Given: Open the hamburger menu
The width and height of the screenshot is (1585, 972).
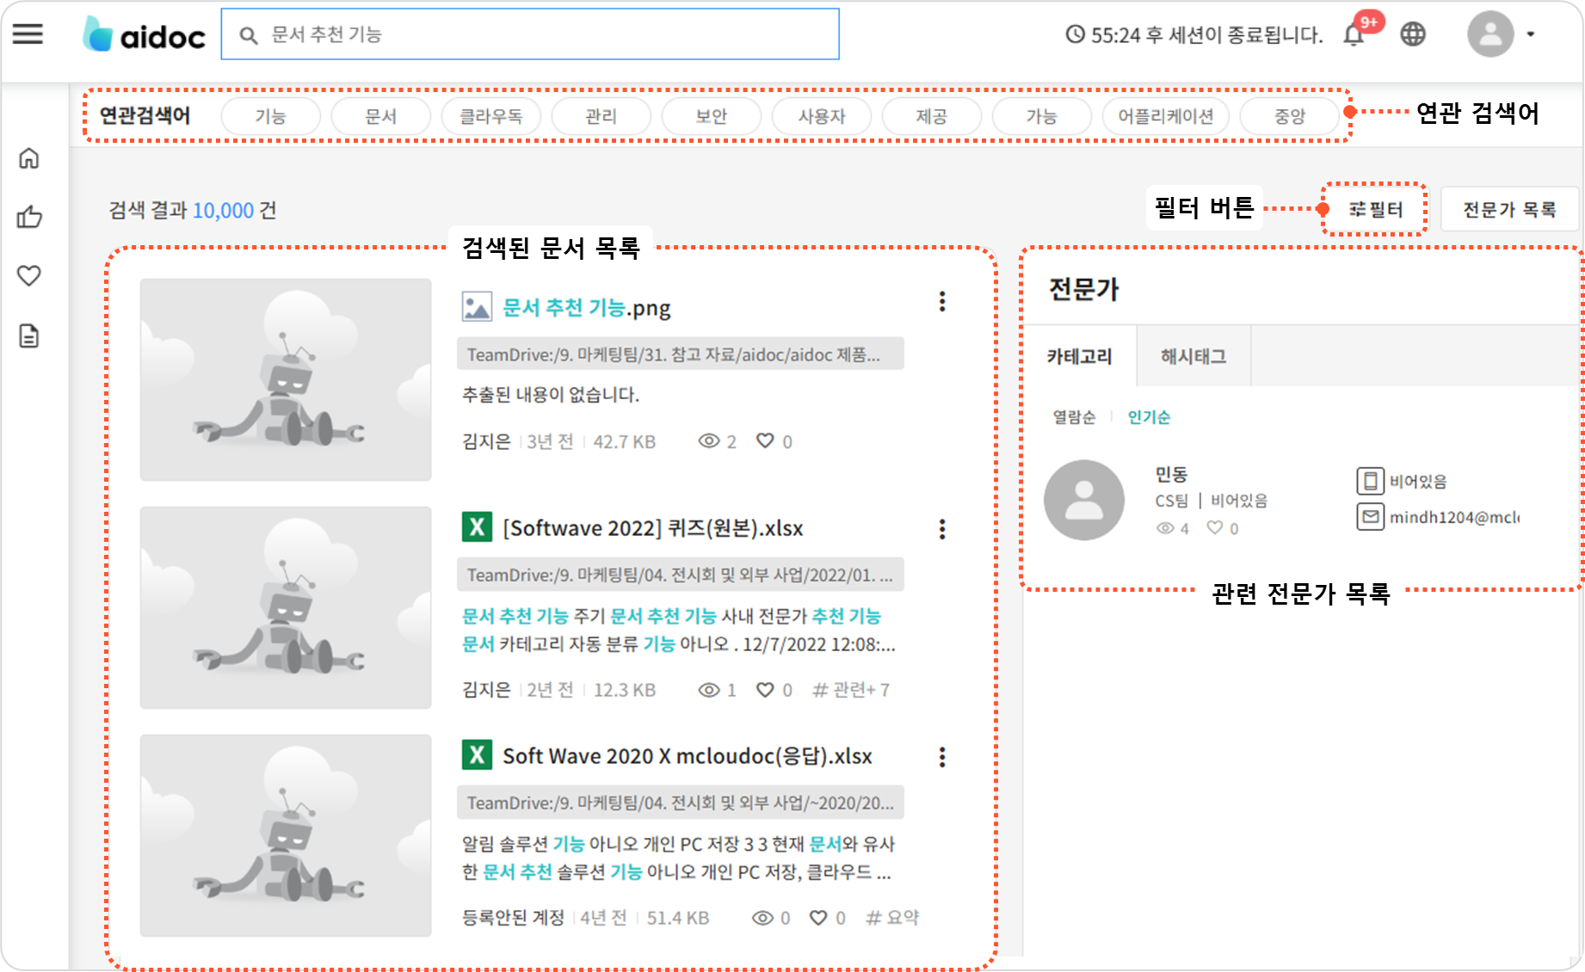Looking at the screenshot, I should (x=28, y=34).
